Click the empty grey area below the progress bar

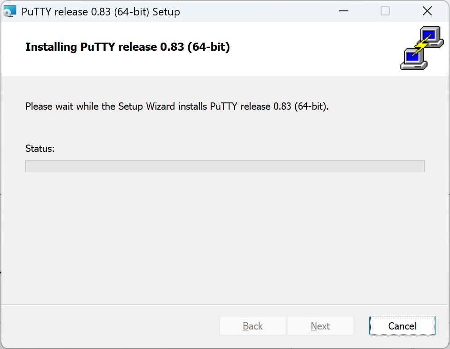pos(225,236)
